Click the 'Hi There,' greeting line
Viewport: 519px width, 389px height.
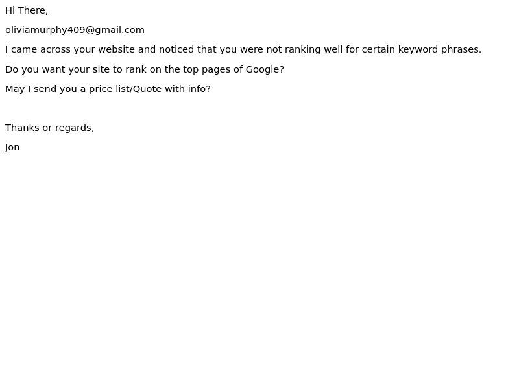27,10
